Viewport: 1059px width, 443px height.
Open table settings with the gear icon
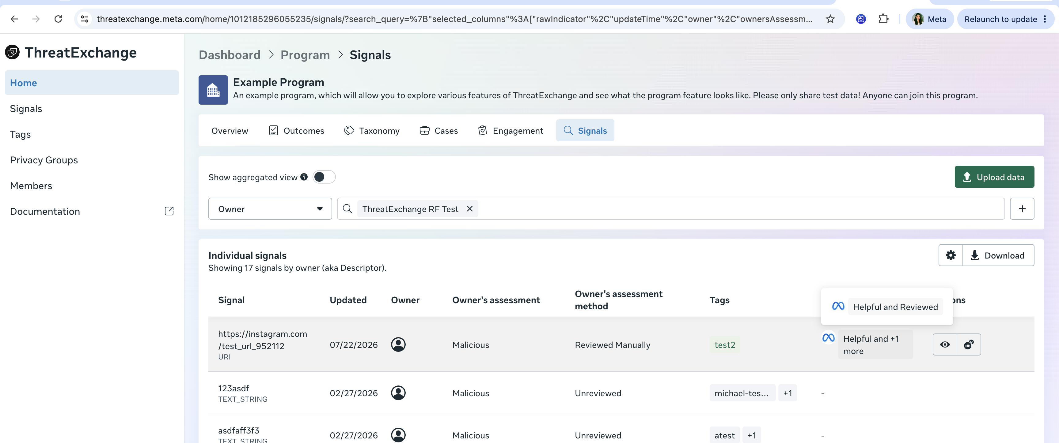(x=951, y=255)
